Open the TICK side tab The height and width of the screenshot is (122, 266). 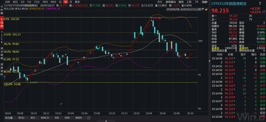(x=2, y=37)
